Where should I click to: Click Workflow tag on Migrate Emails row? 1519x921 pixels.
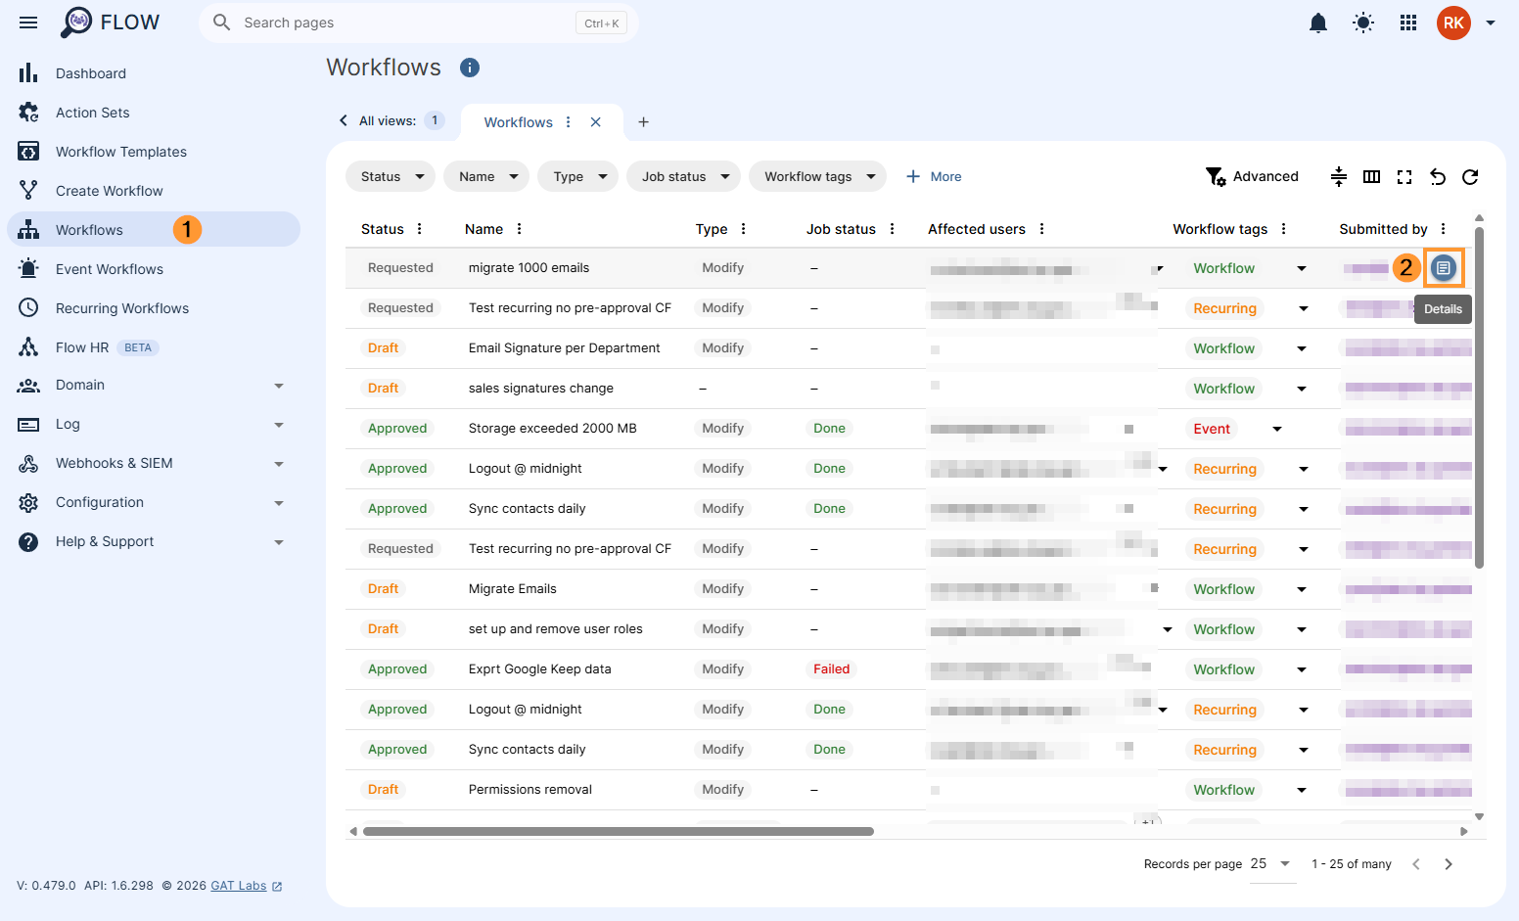point(1223,589)
